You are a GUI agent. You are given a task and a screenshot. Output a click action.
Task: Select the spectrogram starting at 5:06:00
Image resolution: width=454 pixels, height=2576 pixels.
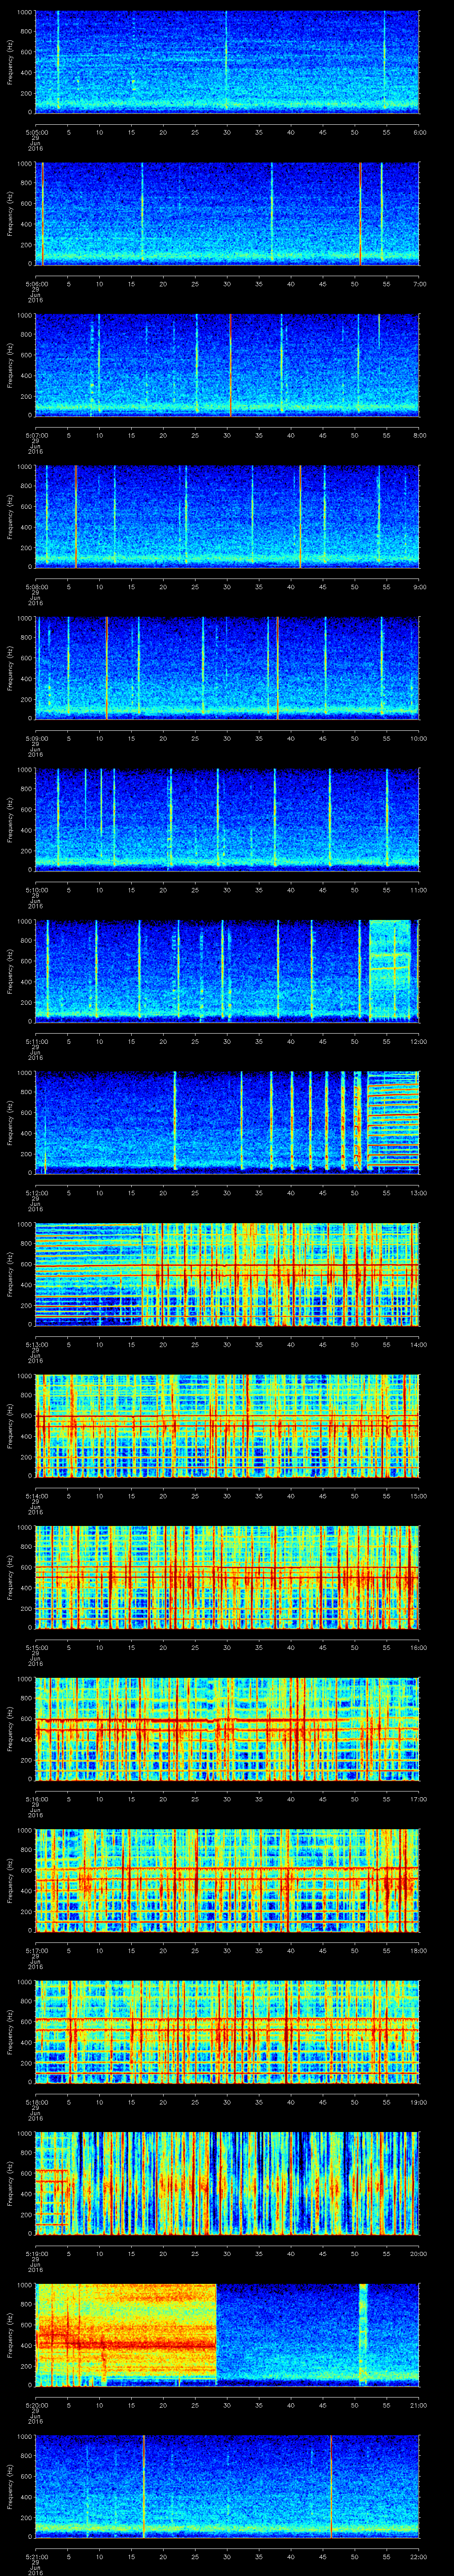227,213
